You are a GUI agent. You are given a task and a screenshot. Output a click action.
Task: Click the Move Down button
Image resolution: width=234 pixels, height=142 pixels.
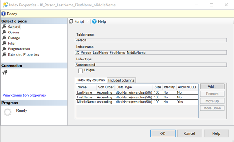click(212, 108)
